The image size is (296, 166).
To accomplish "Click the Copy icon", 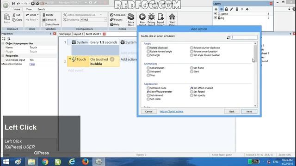I will [x=14, y=19].
